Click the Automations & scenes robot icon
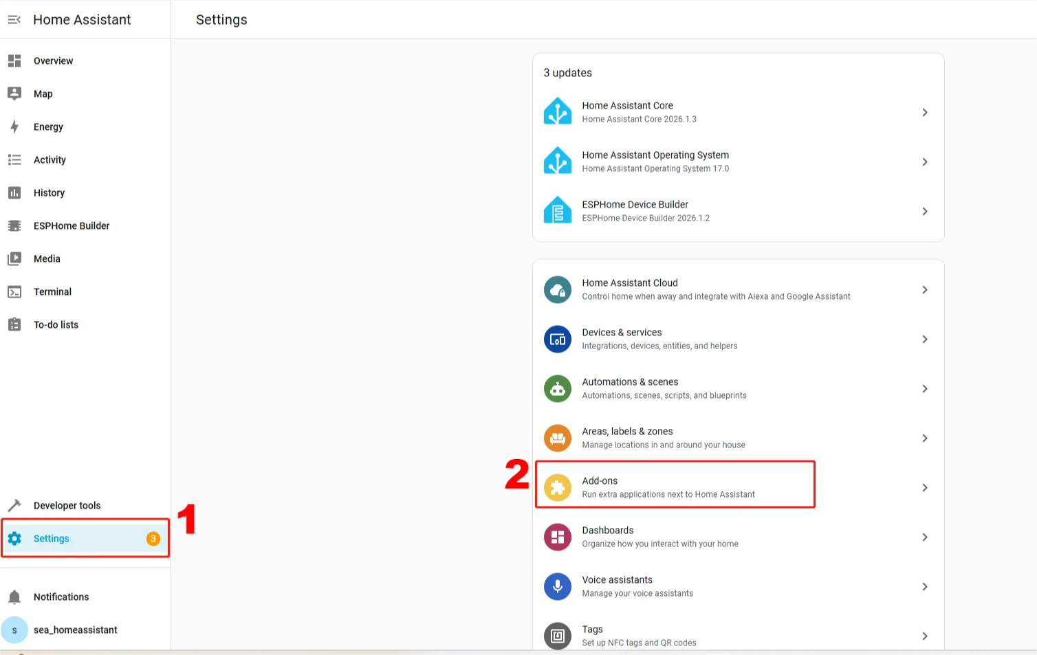This screenshot has height=655, width=1037. point(557,389)
